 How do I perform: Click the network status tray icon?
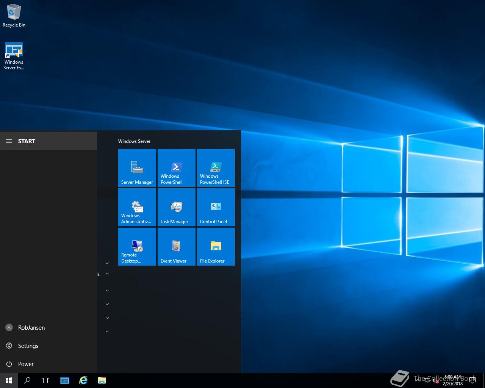427,381
